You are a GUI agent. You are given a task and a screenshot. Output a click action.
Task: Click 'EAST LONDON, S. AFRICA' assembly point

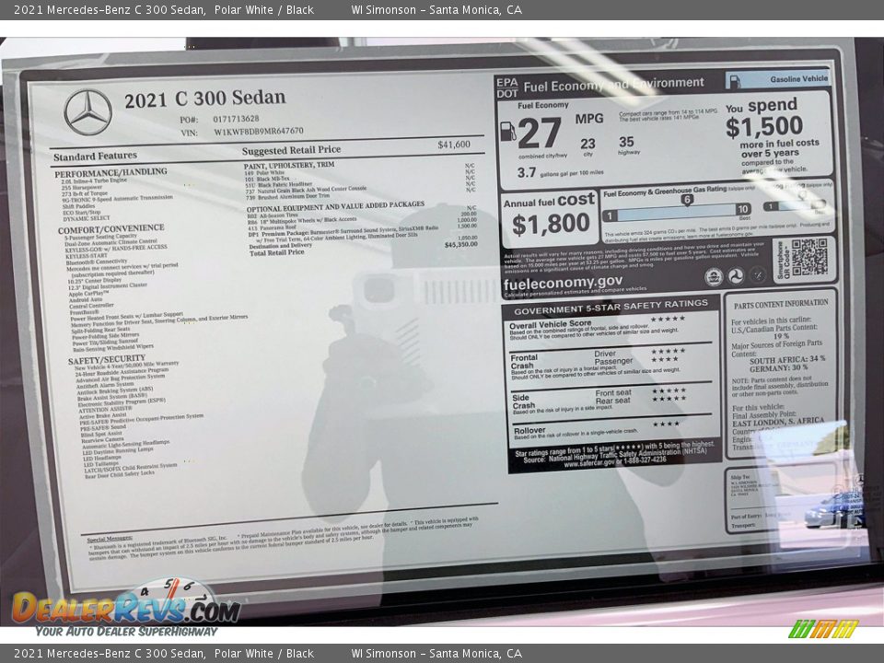click(778, 423)
